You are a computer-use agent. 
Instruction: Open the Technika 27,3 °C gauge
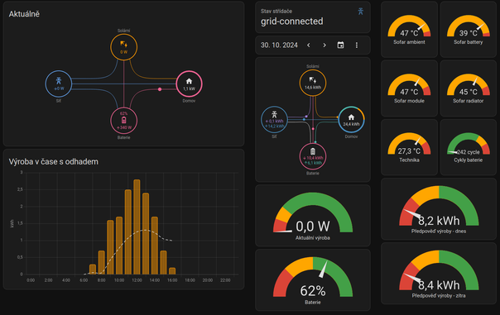[409, 147]
